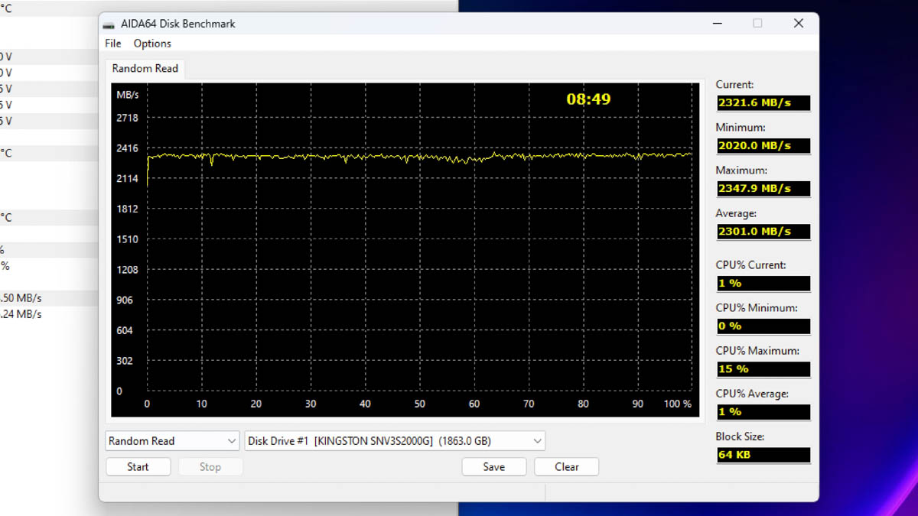The height and width of the screenshot is (516, 918).
Task: Maximize the Disk Benchmark window
Action: 757,24
